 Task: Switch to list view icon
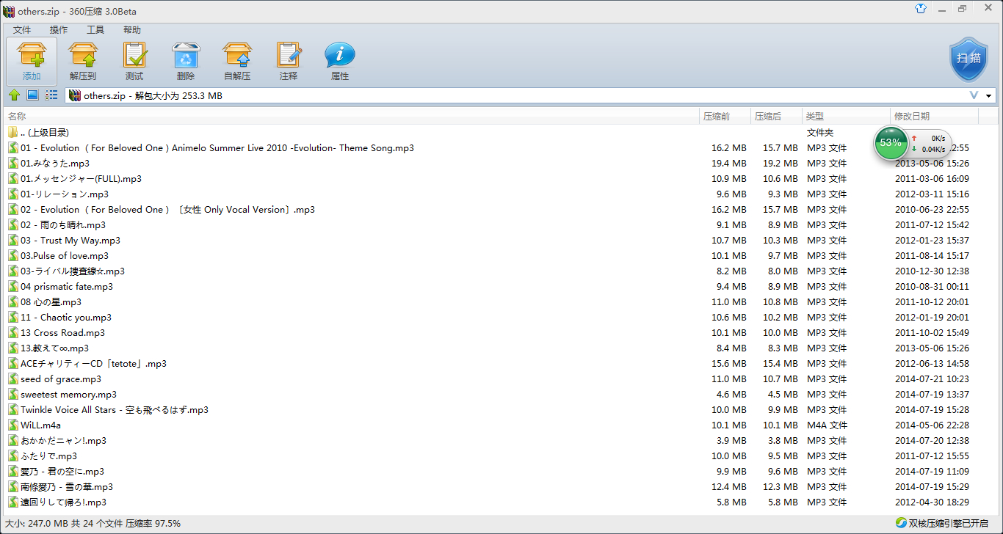coord(51,95)
